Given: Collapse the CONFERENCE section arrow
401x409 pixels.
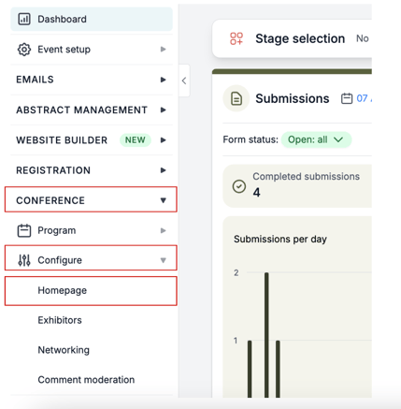Looking at the screenshot, I should coord(163,200).
